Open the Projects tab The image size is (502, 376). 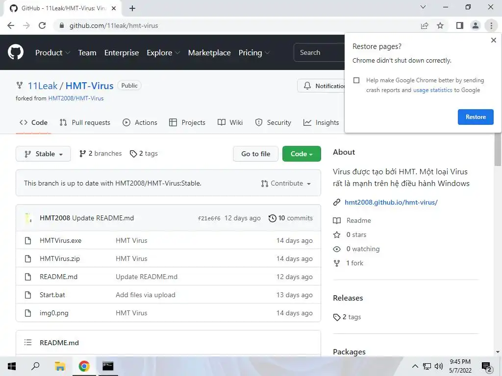187,122
